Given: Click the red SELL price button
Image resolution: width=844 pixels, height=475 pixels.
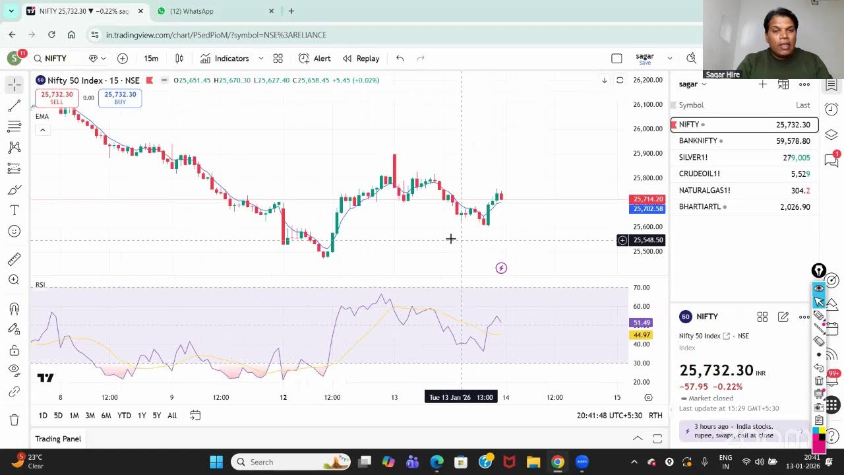Looking at the screenshot, I should click(x=57, y=98).
